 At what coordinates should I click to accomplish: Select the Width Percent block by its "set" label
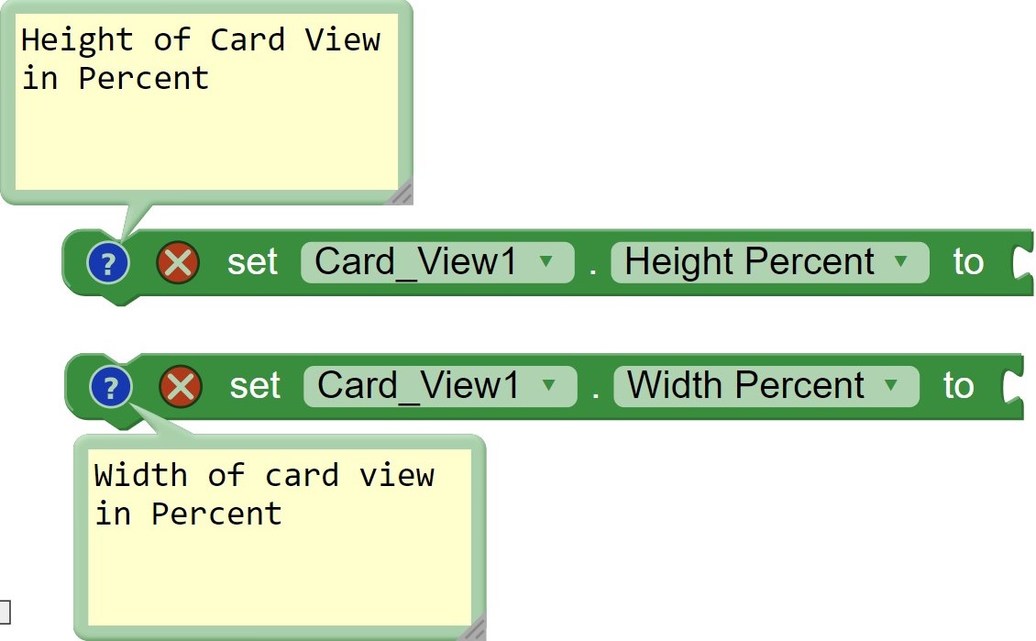[x=255, y=387]
